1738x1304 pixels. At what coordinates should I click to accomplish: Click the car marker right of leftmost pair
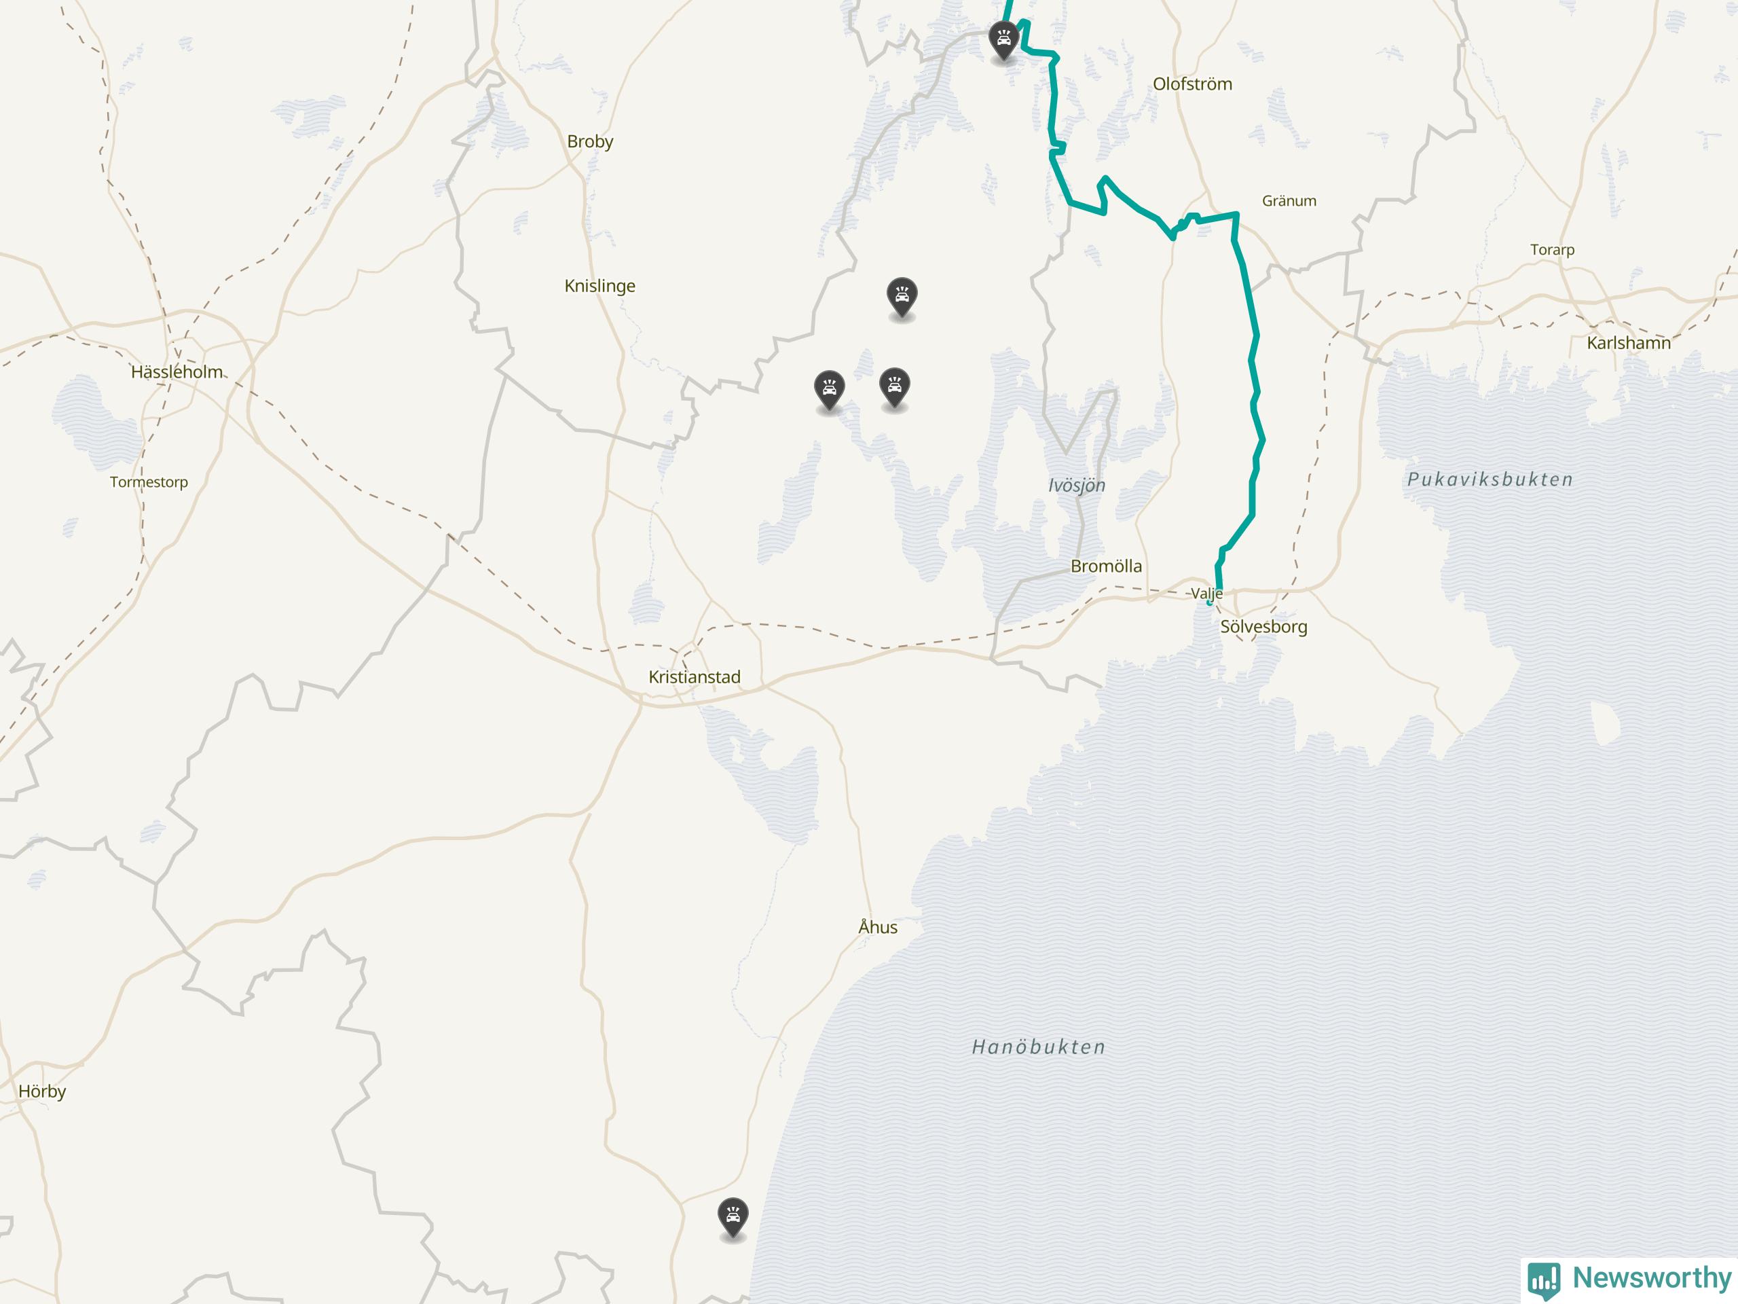point(894,386)
